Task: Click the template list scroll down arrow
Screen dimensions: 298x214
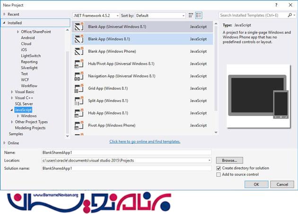Action: coord(216,132)
